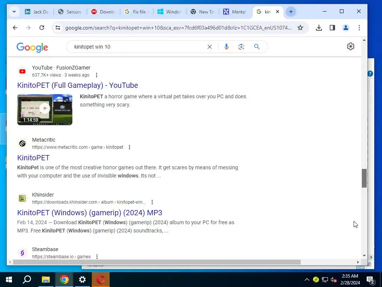Open the Metacritic KinitoPET result title
The height and width of the screenshot is (287, 382).
pyautogui.click(x=33, y=158)
